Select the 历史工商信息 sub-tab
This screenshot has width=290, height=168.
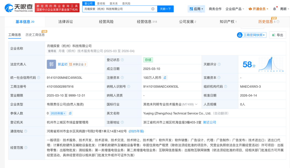[x=35, y=35]
